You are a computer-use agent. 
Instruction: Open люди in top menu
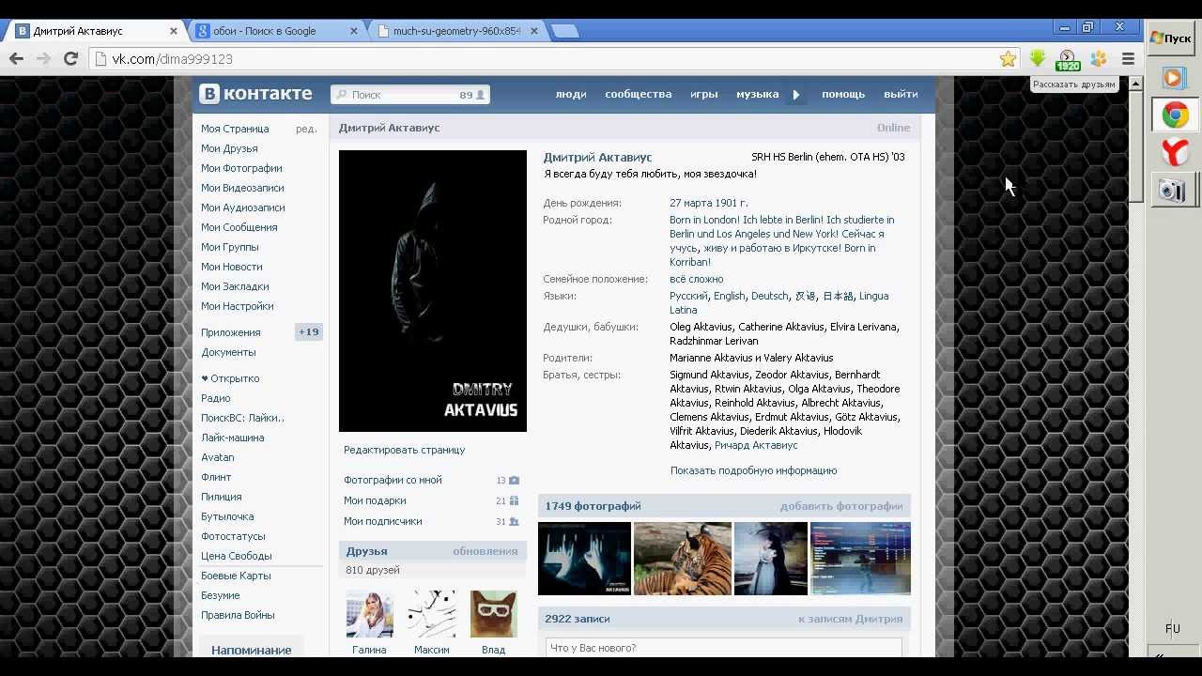coord(571,94)
